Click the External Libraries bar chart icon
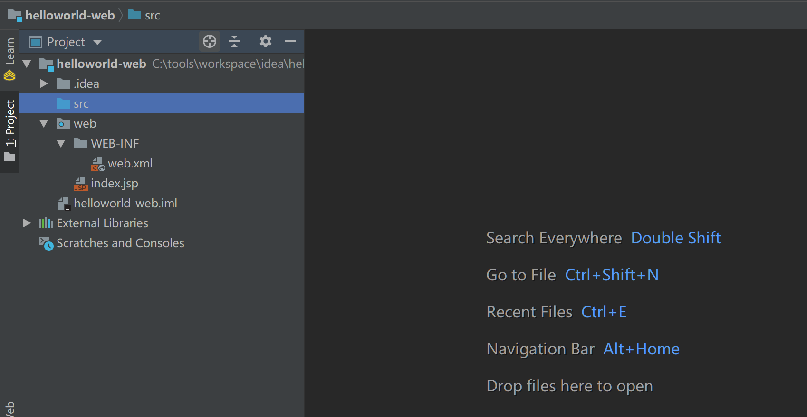This screenshot has height=417, width=807. (x=46, y=223)
